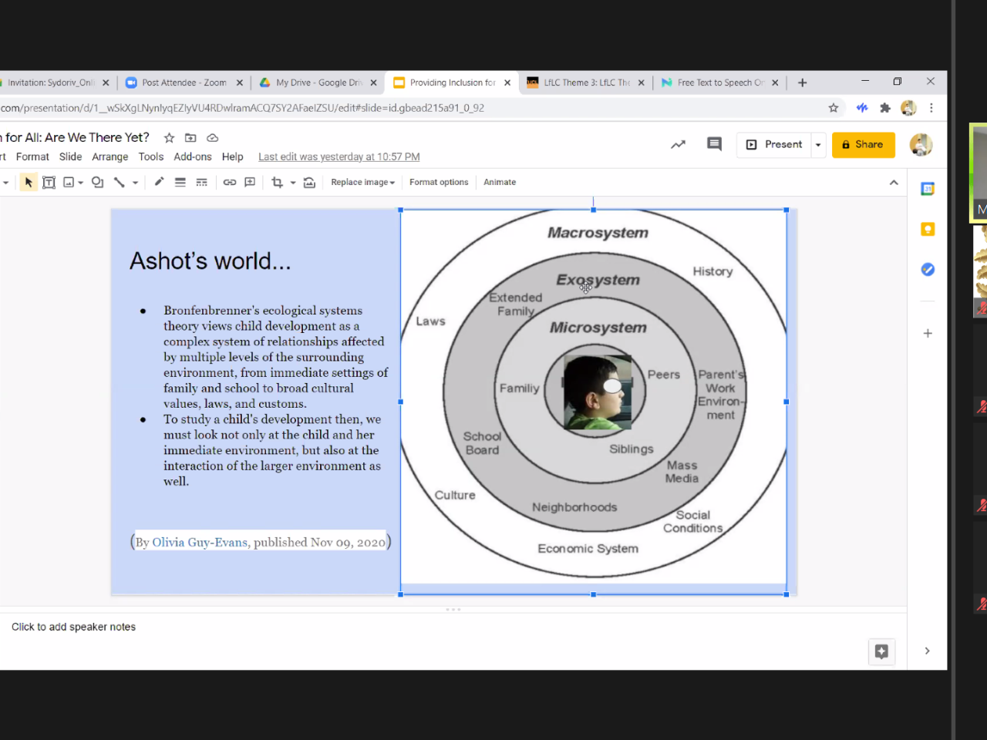Click the border color pencil icon

click(x=159, y=183)
